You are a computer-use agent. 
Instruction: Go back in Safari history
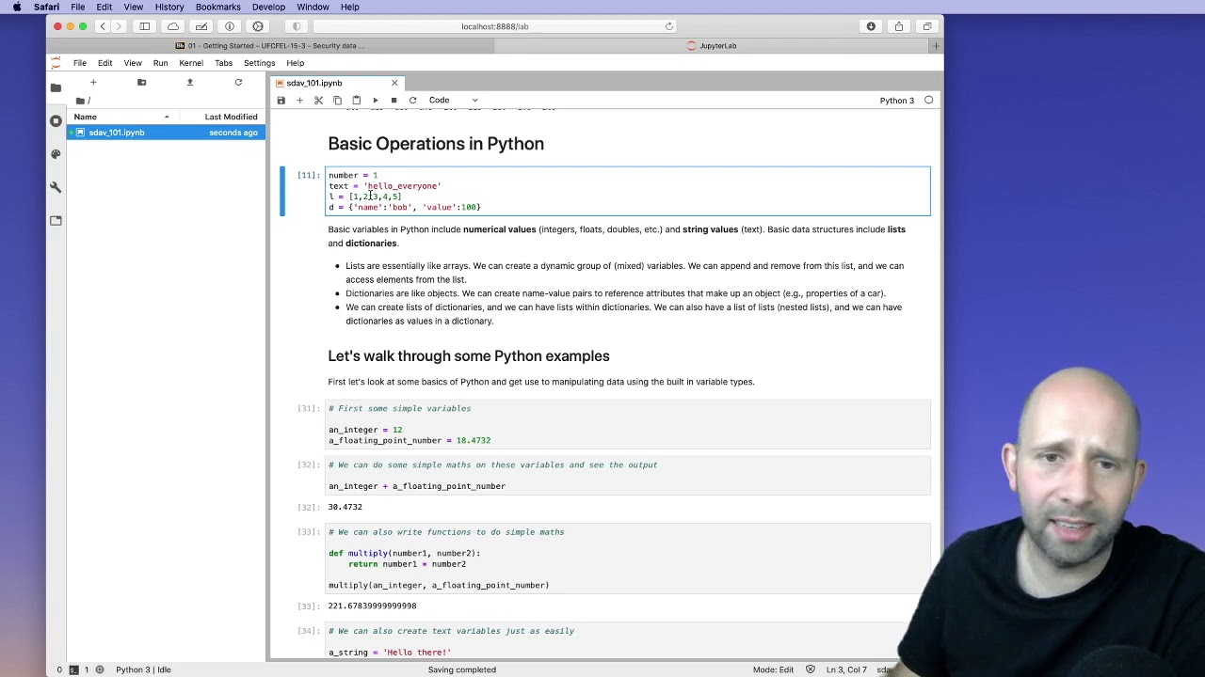(x=103, y=26)
